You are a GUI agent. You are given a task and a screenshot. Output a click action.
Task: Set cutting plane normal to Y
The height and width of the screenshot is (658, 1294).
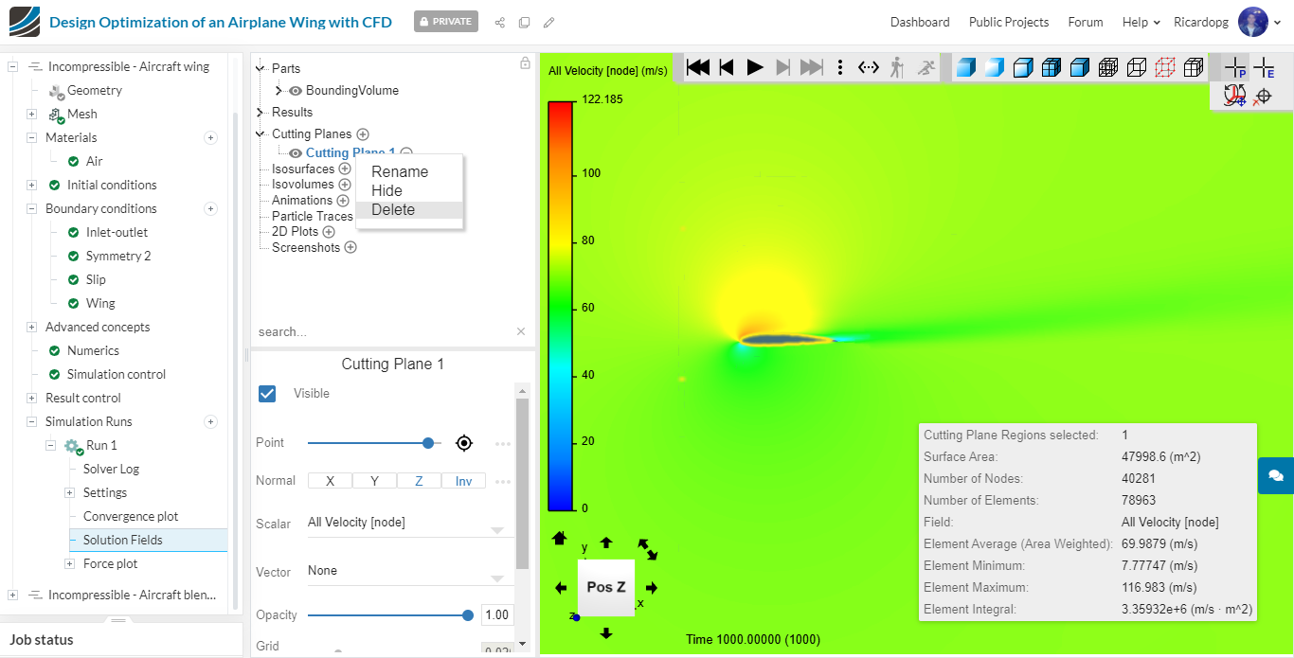click(x=375, y=481)
